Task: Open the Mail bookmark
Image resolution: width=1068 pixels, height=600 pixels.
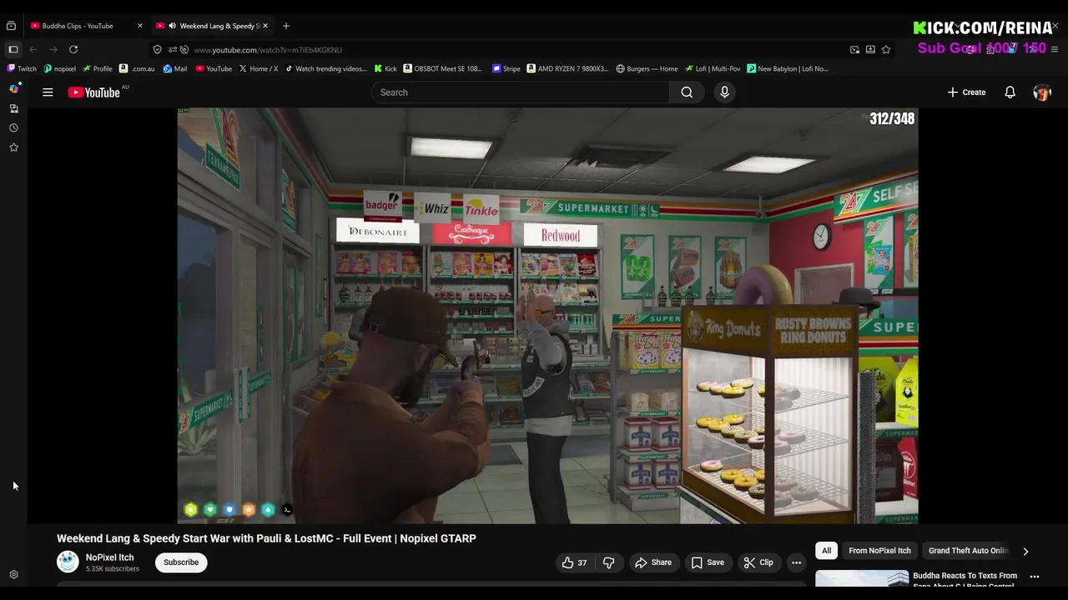Action: [x=175, y=69]
